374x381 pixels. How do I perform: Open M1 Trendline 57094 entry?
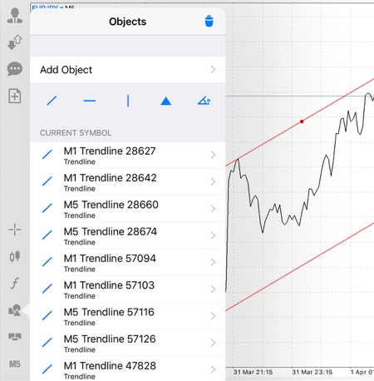[128, 263]
